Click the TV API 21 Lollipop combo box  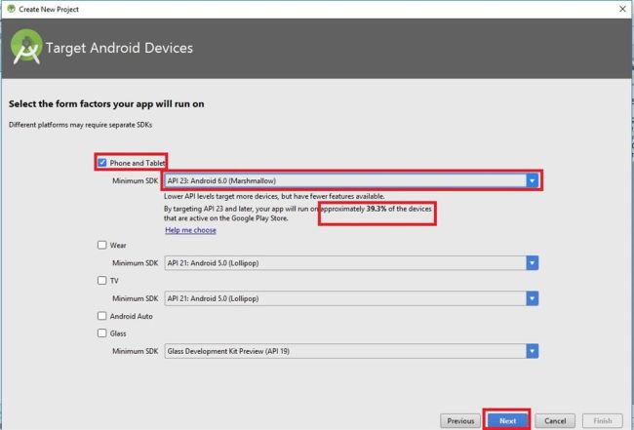tap(351, 298)
